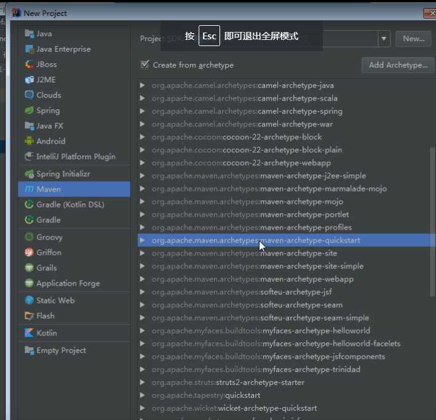Click the Kotlin logo icon
The width and height of the screenshot is (436, 420).
pos(29,333)
